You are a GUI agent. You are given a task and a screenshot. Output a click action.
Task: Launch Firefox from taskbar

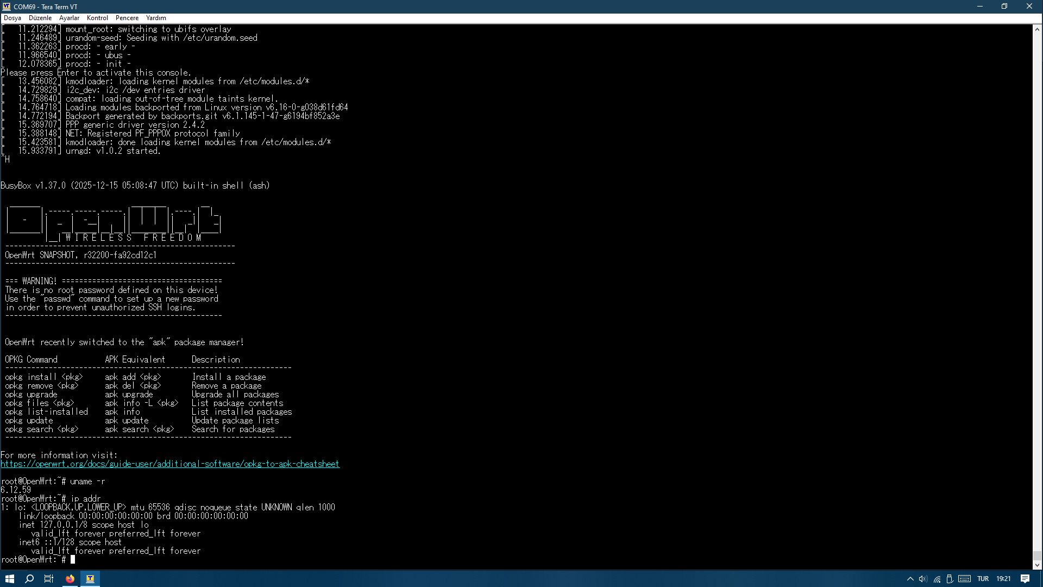[70, 579]
